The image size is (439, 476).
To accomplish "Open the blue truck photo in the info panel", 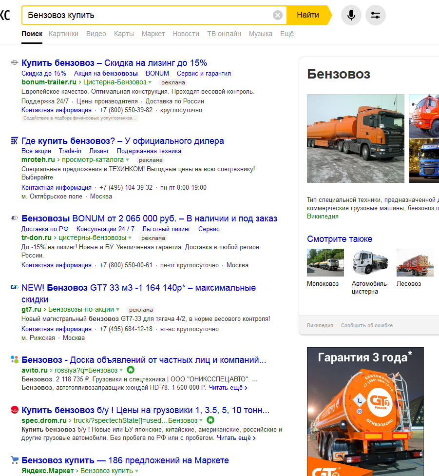I will [424, 161].
